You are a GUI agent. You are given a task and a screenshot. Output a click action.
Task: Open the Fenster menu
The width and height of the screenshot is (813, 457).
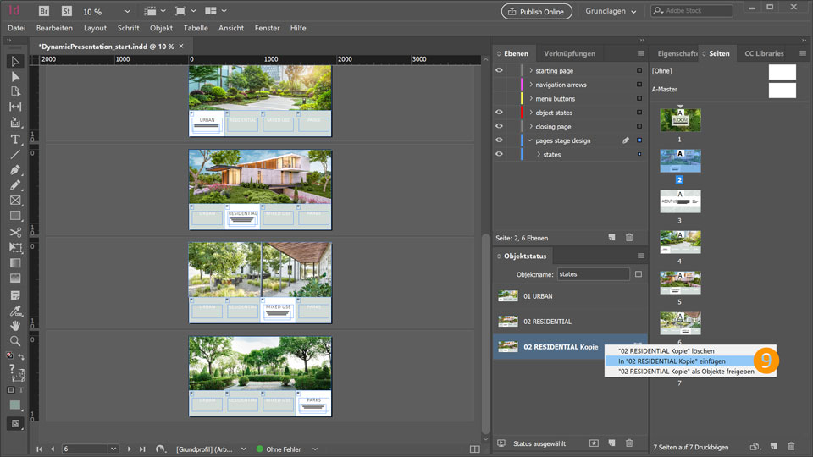(267, 28)
